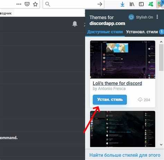Open the Library bookshelf icon
Image resolution: width=164 pixels, height=160 pixels.
point(132,4)
